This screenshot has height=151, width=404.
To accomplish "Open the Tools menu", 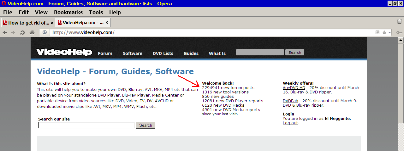I will pyautogui.click(x=96, y=12).
